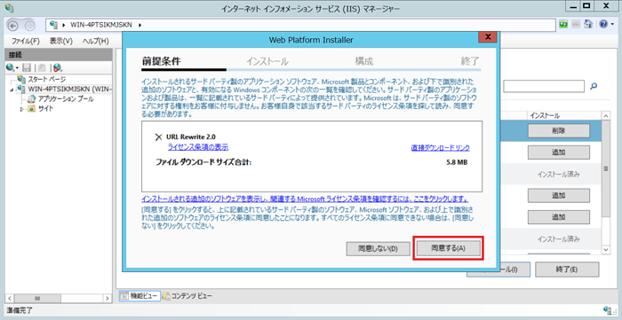Select the インストール step tab in the installer

tap(267, 62)
